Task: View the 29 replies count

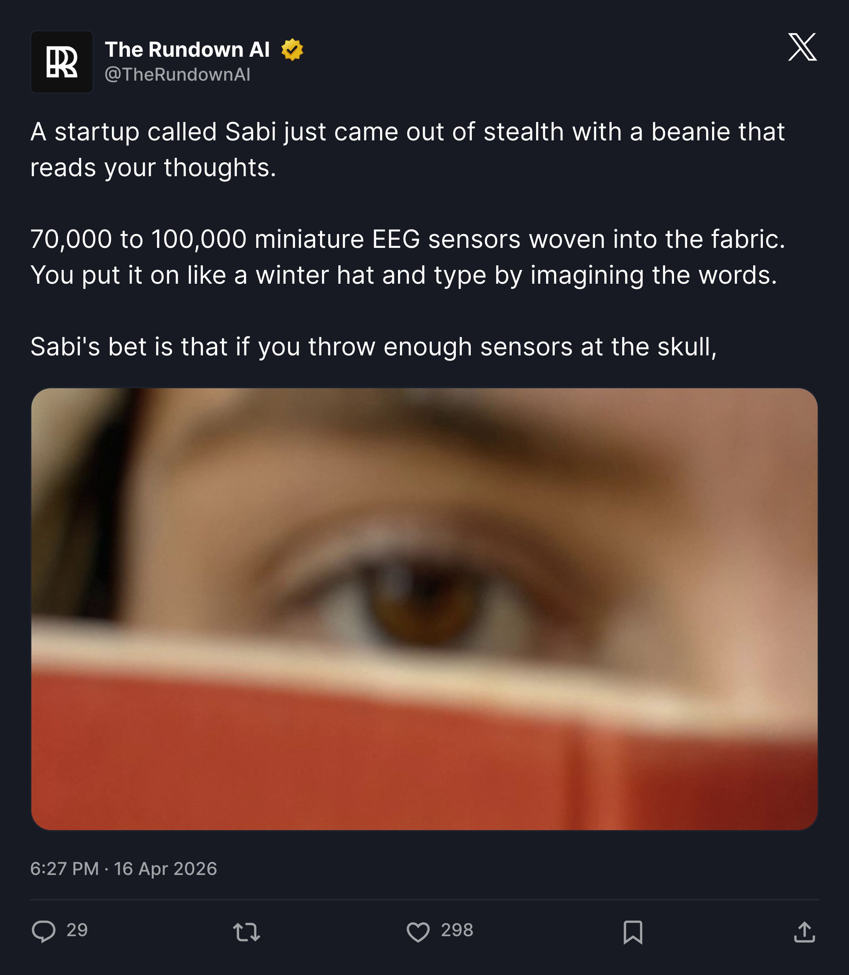Action: point(77,930)
